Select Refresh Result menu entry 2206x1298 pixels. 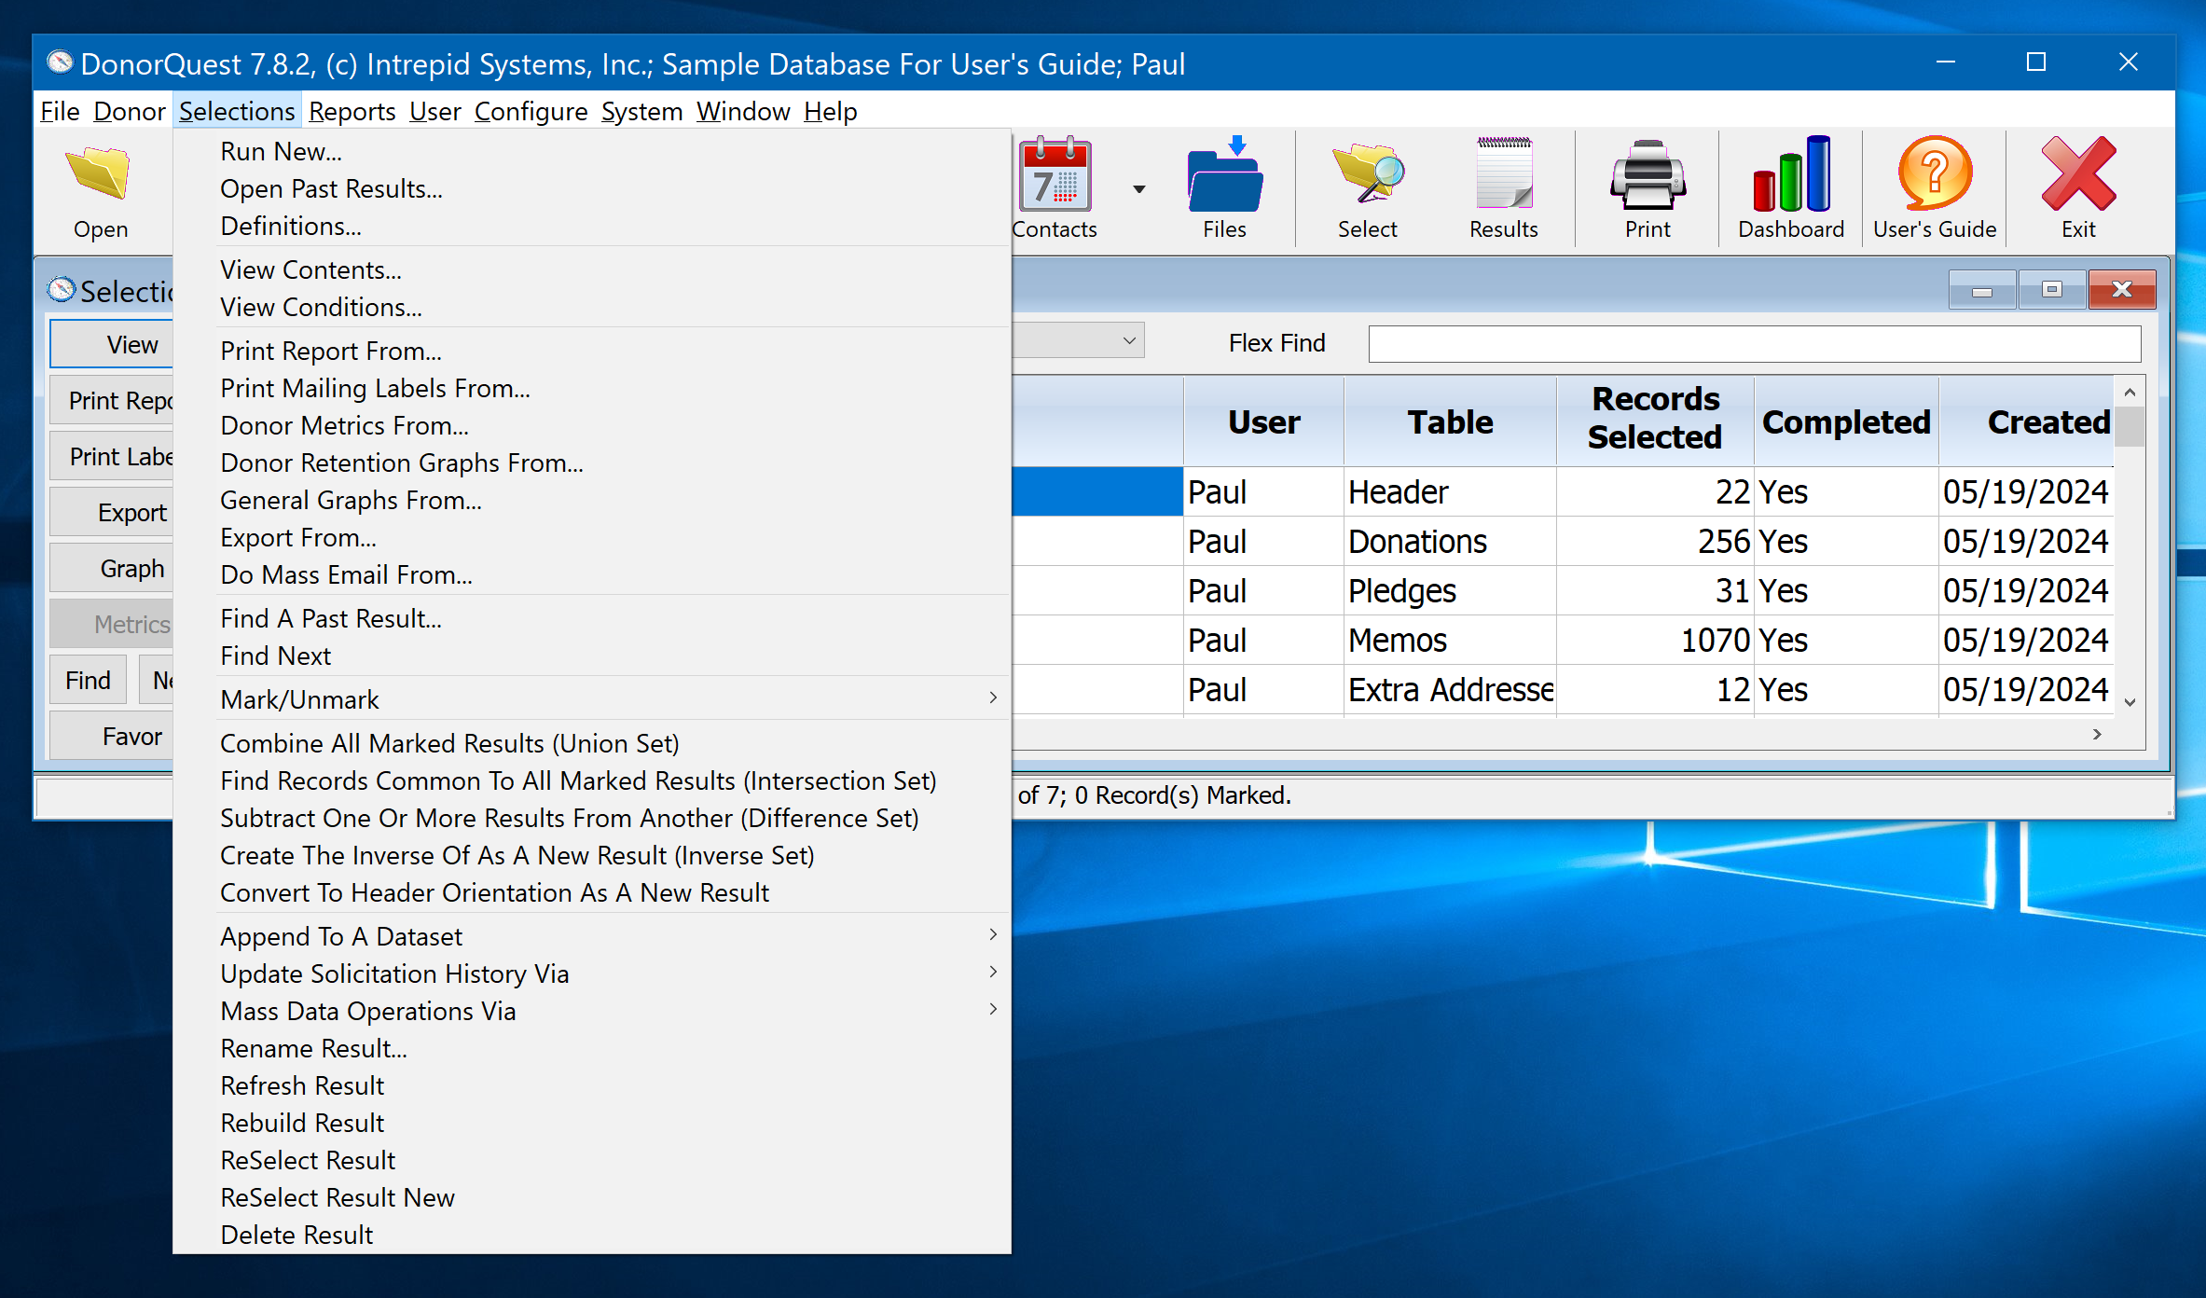click(592, 1085)
